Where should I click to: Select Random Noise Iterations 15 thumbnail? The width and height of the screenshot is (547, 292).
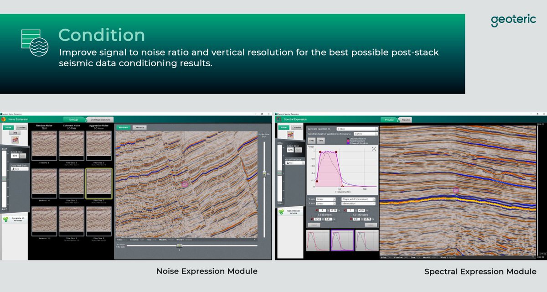pyautogui.click(x=44, y=222)
